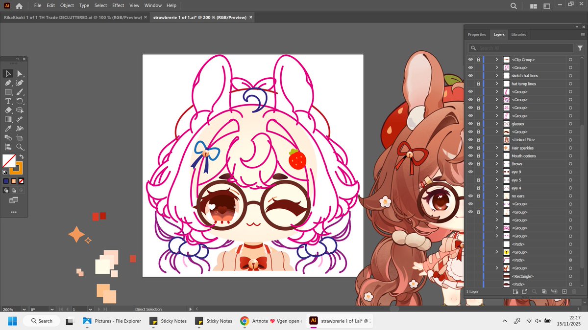
Task: Select the Selection tool (black arrow)
Action: (8, 74)
